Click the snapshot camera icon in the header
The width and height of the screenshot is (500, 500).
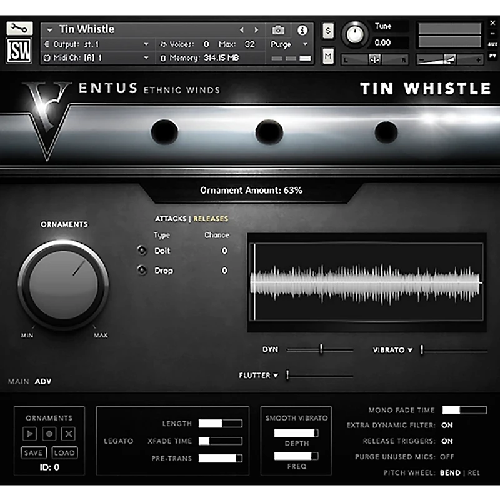click(279, 29)
